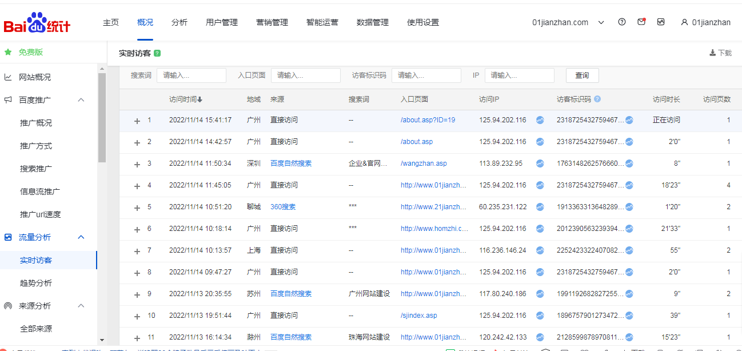Click the star icon beside 免费版
Image resolution: width=742 pixels, height=351 pixels.
[x=8, y=52]
